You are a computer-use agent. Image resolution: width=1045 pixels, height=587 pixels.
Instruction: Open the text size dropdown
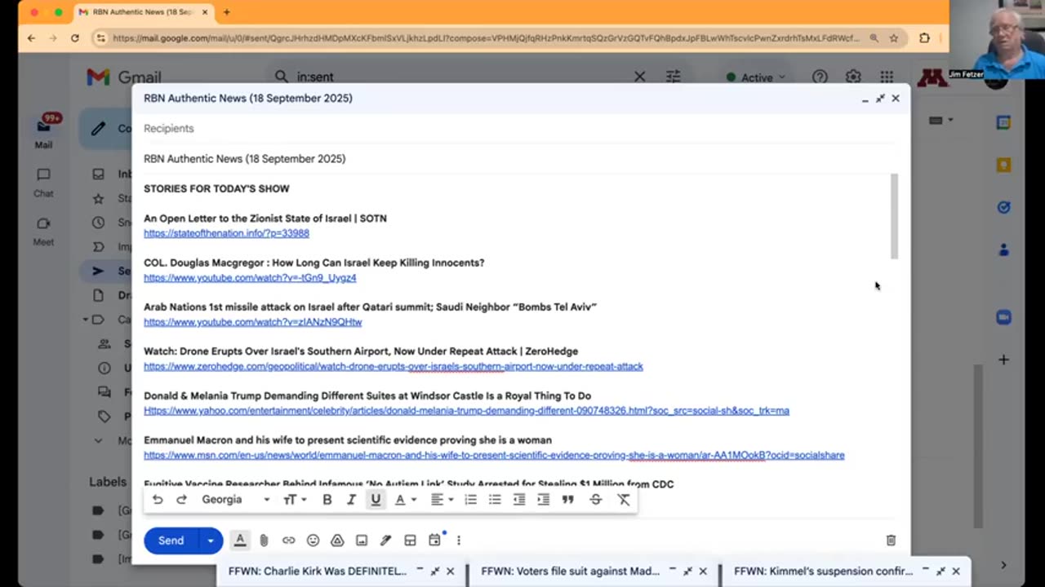(294, 500)
